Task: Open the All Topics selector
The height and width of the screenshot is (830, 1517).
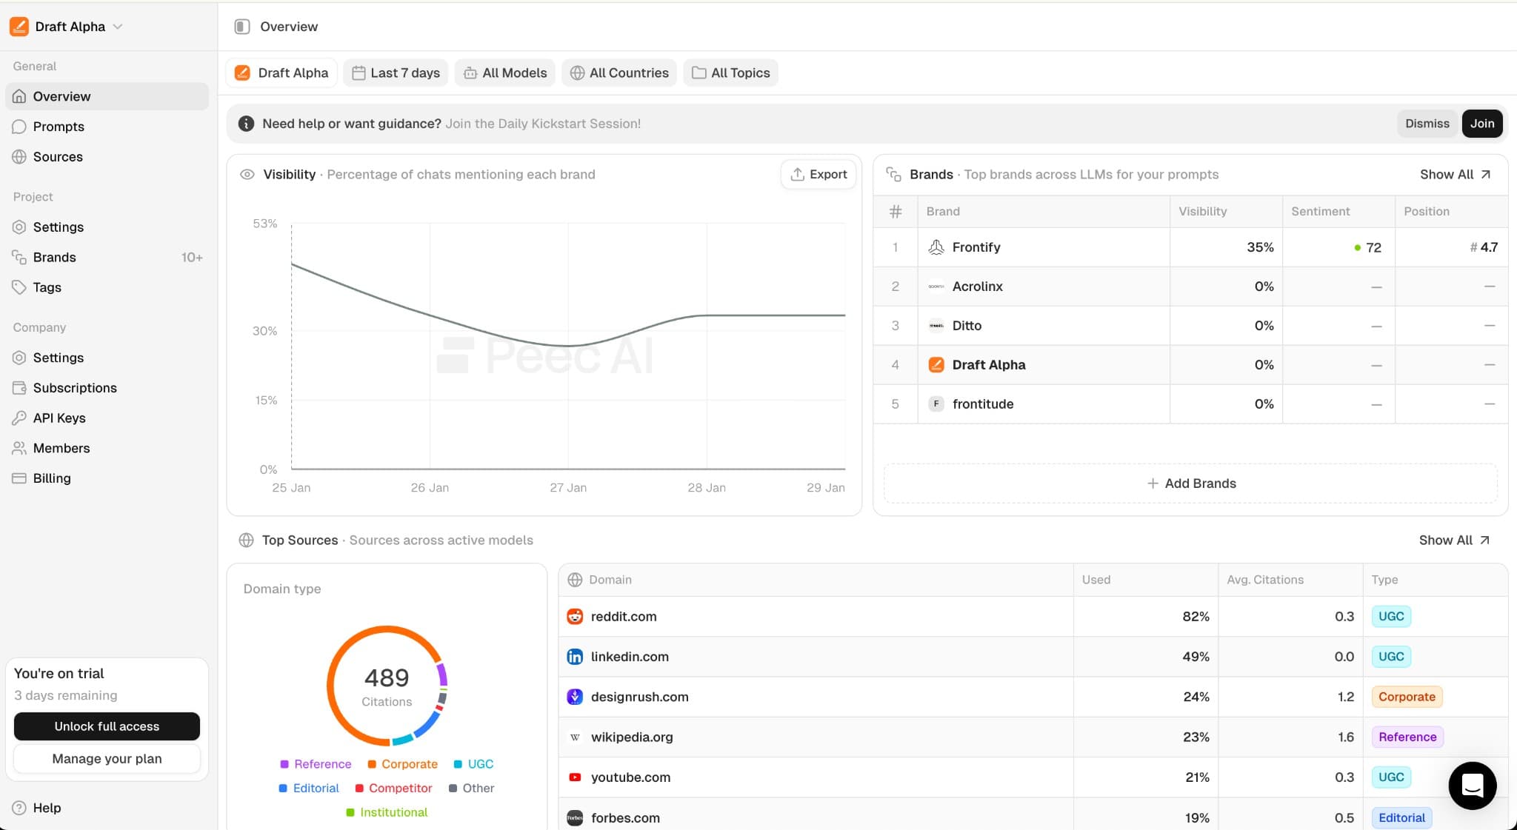Action: [730, 73]
